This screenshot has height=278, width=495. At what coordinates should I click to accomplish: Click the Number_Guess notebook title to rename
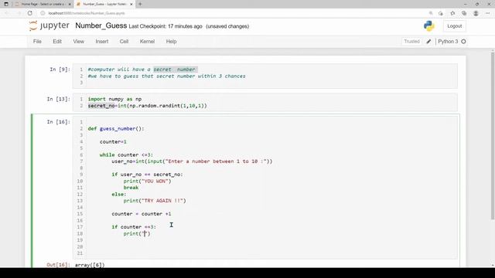[x=101, y=25]
